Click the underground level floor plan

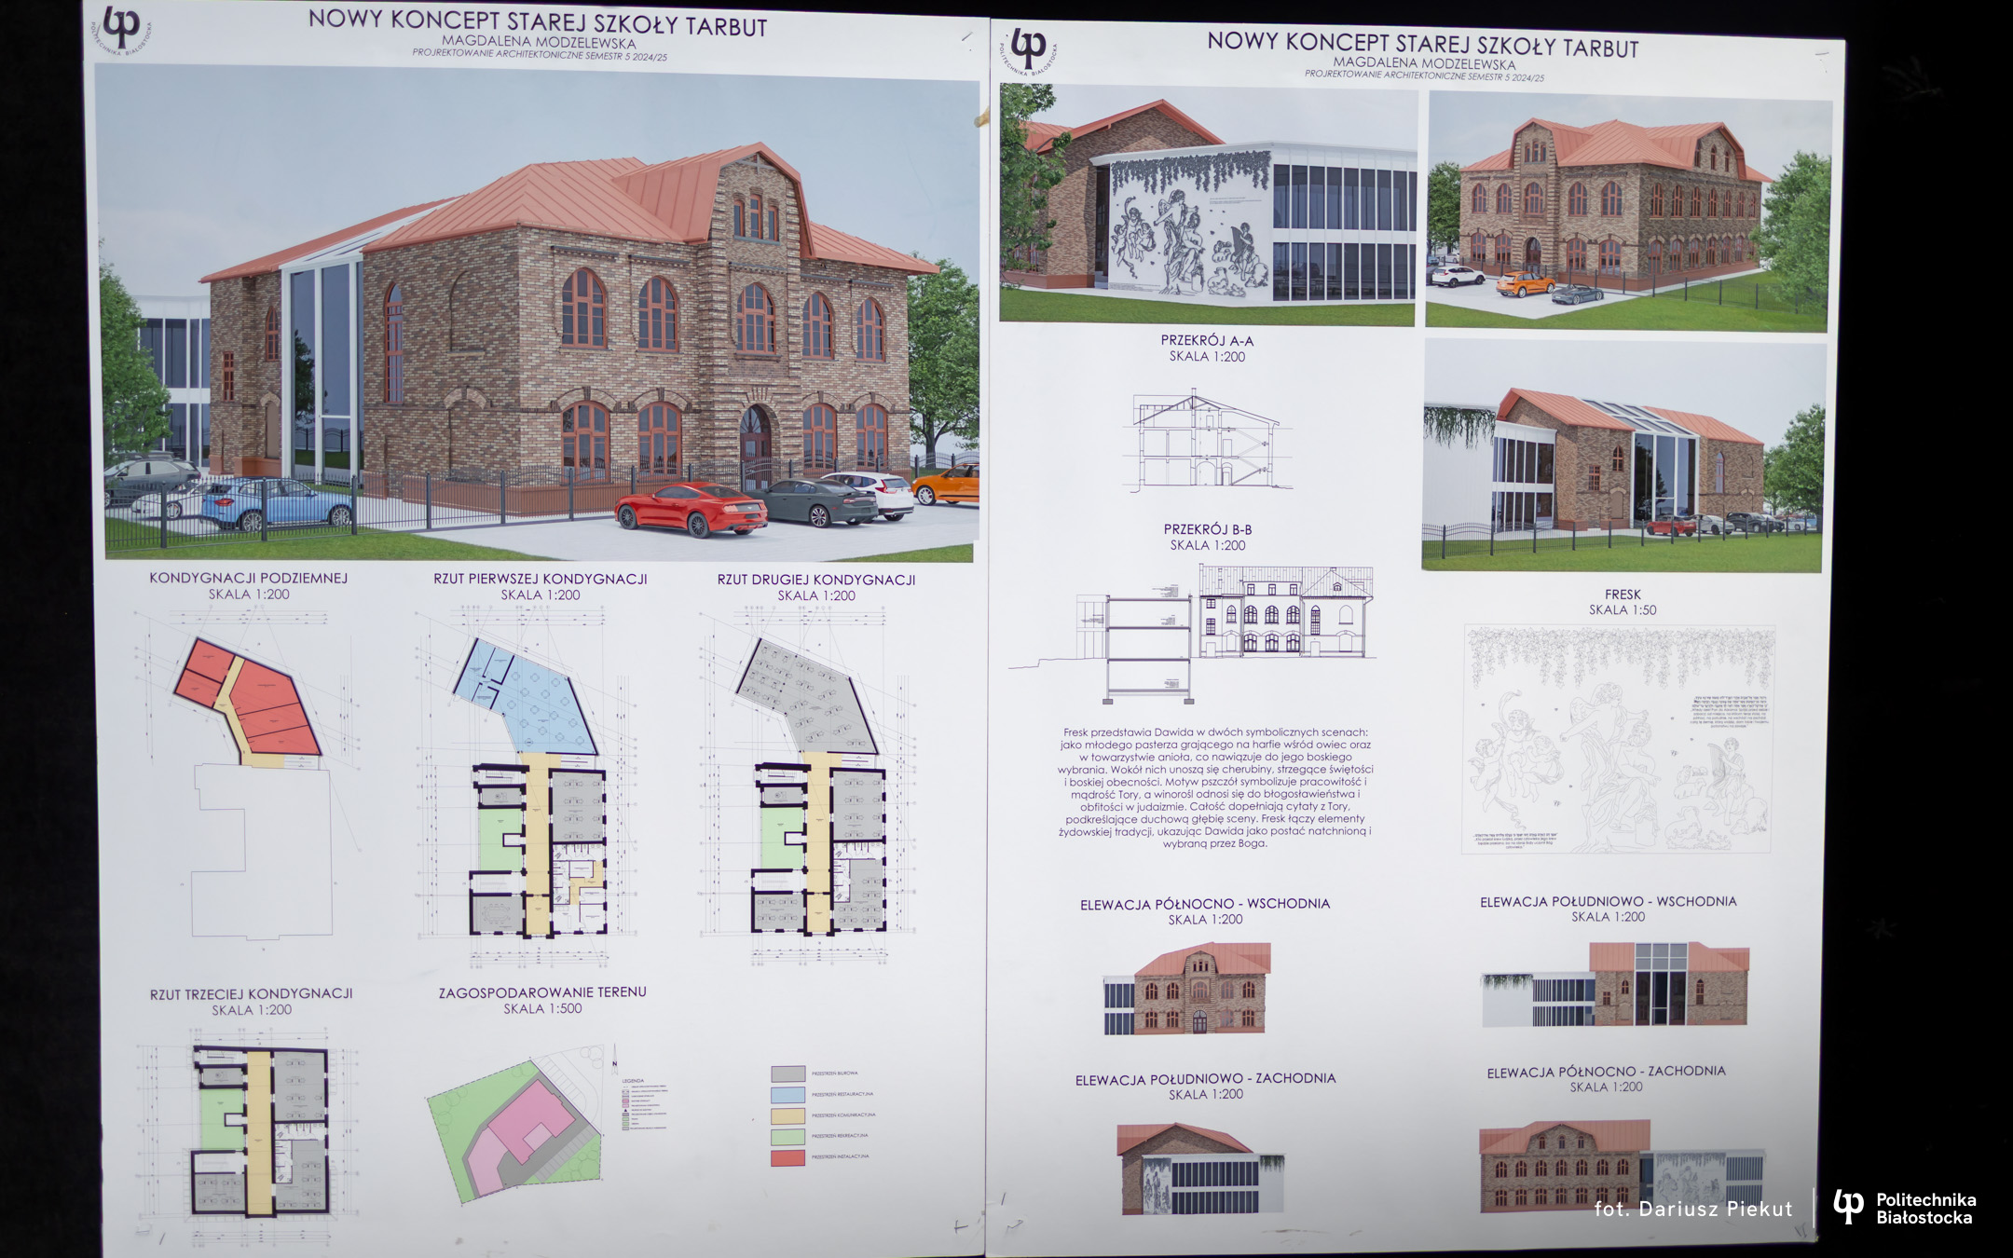point(249,704)
